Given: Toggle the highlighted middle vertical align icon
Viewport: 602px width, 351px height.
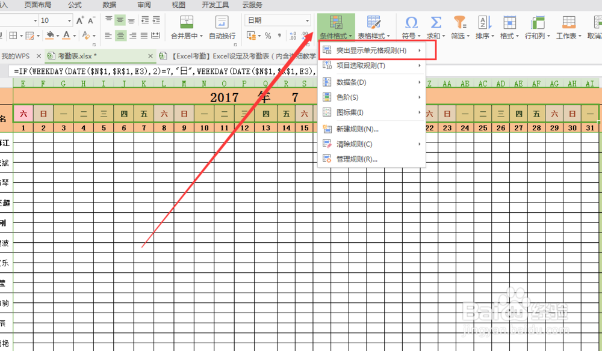Looking at the screenshot, I should point(120,20).
